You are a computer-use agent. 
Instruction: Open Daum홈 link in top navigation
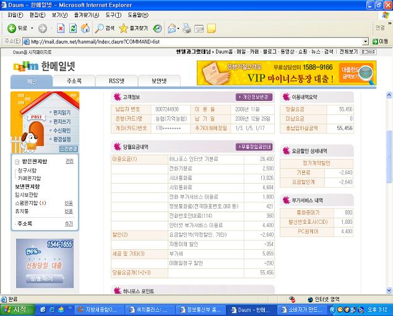point(224,51)
